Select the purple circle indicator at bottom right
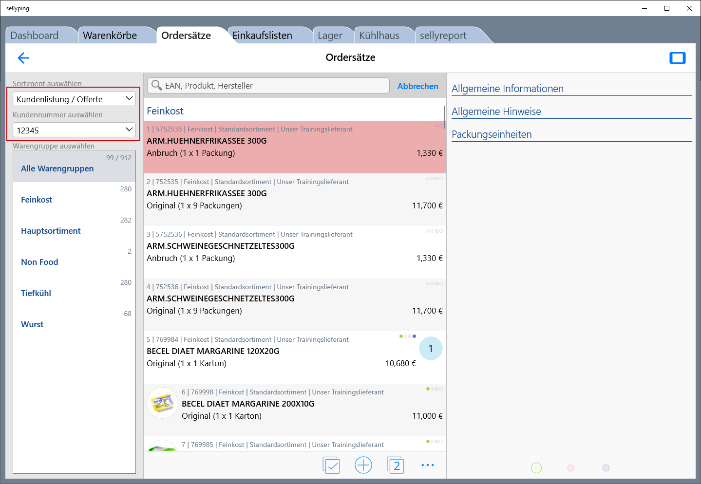The width and height of the screenshot is (701, 484). tap(606, 468)
